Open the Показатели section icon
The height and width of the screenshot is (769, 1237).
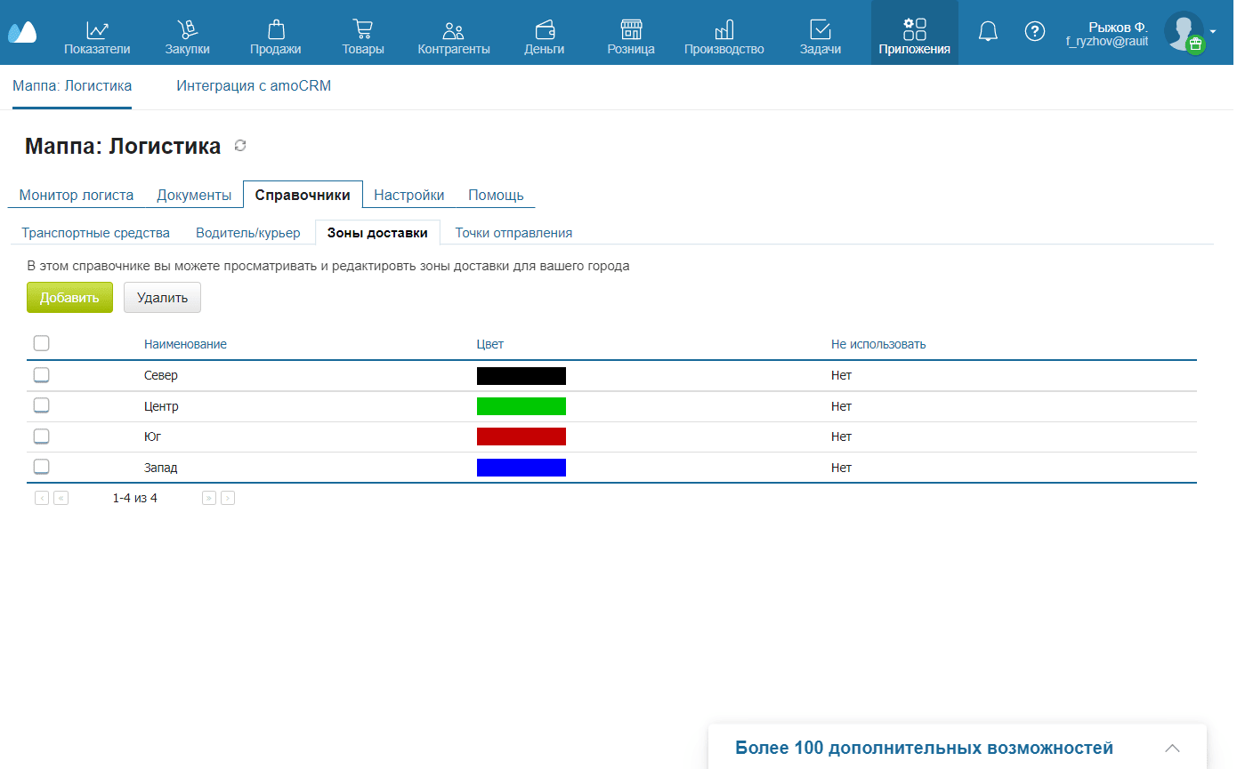pyautogui.click(x=97, y=29)
